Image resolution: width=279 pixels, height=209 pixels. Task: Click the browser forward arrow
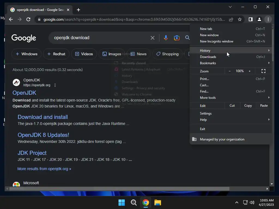[x=20, y=19]
